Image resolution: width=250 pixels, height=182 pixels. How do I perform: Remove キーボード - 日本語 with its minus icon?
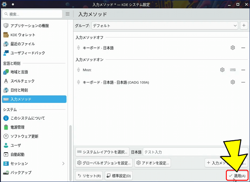[243, 48]
